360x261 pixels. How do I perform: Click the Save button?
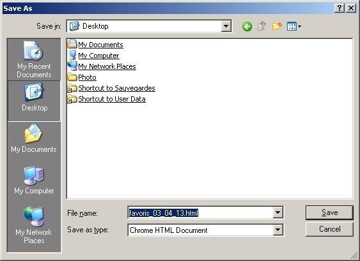329,213
